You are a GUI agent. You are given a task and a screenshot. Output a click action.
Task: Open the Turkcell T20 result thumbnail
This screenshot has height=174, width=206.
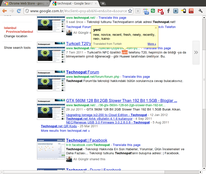point(51,52)
